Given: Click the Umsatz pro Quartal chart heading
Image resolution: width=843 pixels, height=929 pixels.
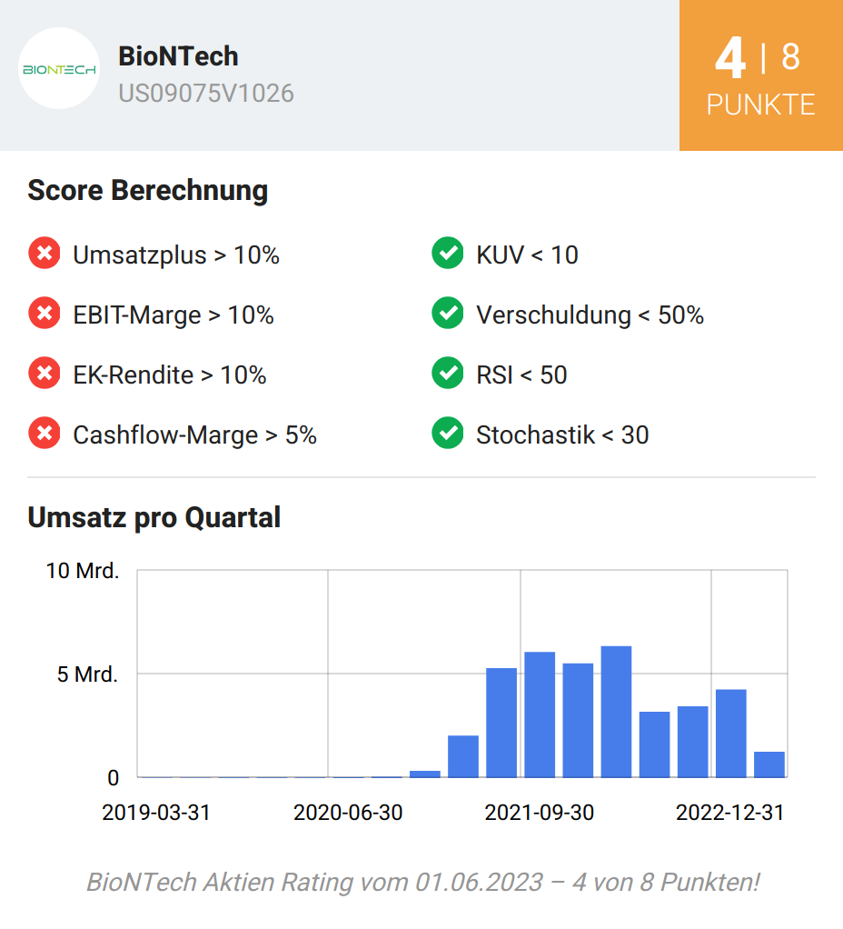Looking at the screenshot, I should pyautogui.click(x=154, y=518).
